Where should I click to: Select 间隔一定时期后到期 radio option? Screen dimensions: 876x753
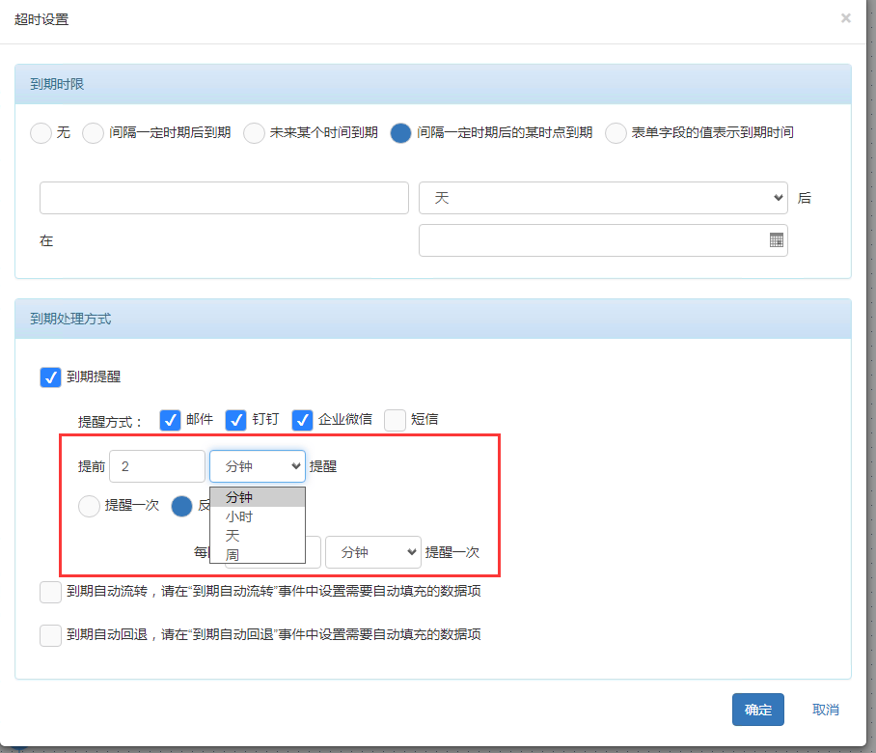(93, 133)
